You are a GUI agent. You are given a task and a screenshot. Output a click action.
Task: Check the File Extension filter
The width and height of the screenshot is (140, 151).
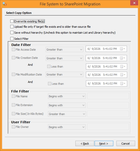pos(13,105)
